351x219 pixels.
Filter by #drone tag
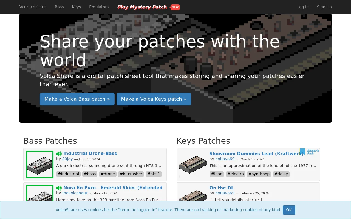[x=108, y=174]
